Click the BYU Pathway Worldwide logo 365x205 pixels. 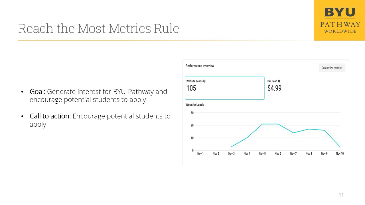point(339,20)
